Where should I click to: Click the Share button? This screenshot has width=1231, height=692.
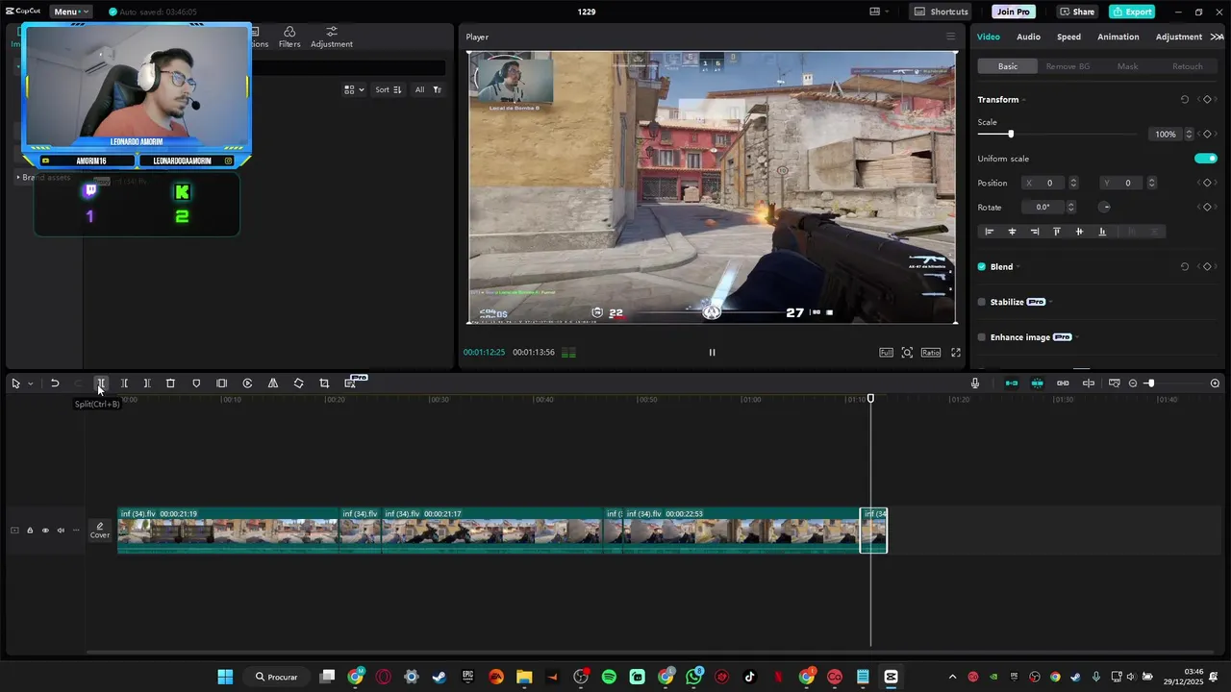tap(1076, 12)
